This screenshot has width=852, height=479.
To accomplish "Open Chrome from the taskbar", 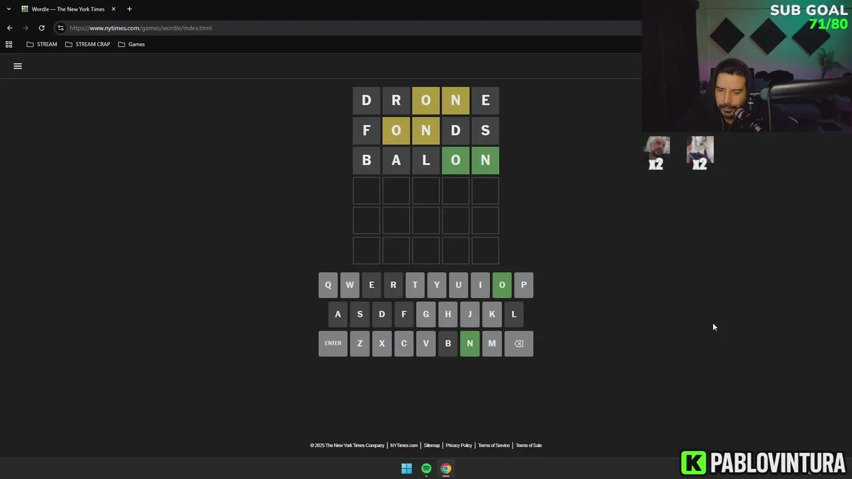I will click(446, 468).
